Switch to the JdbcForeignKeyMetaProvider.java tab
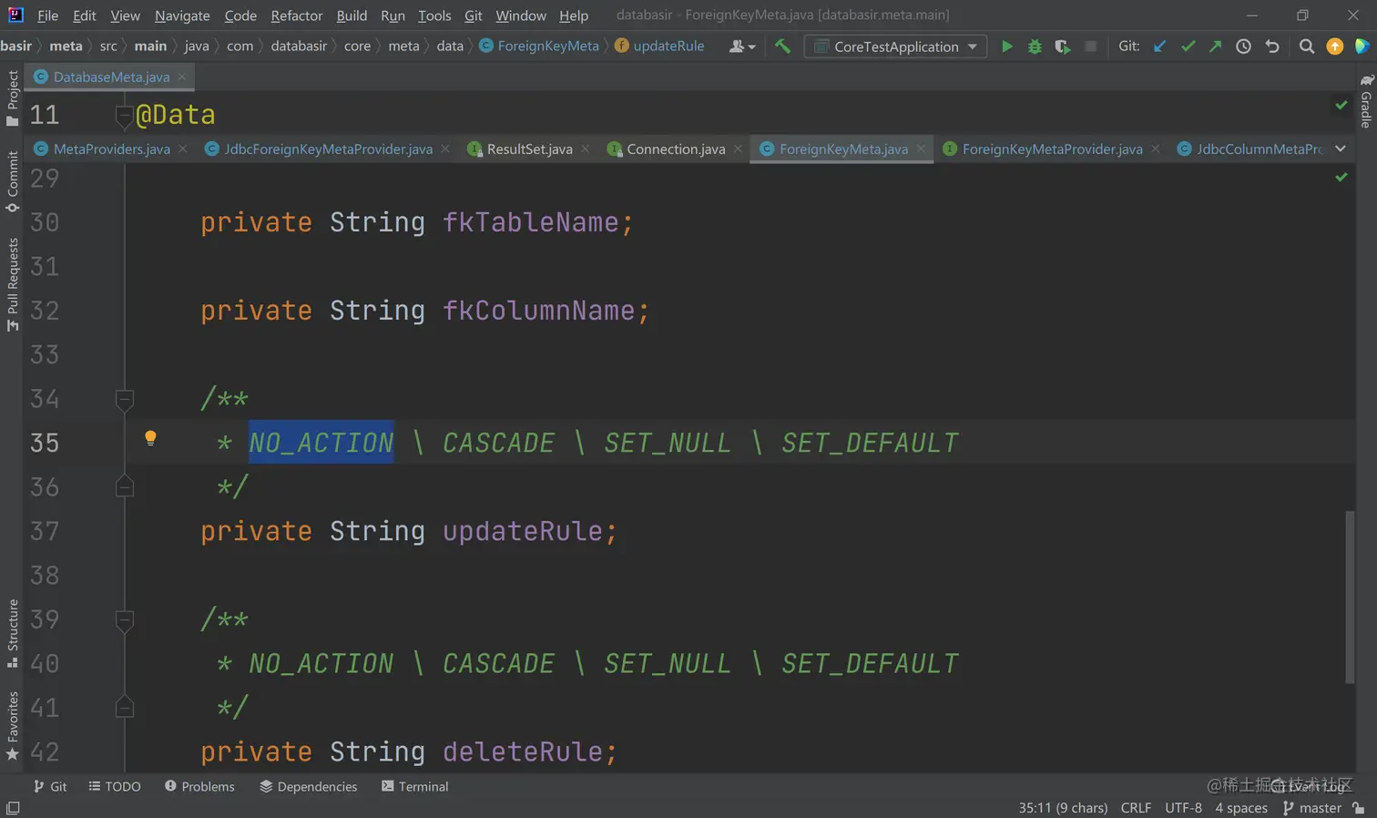This screenshot has height=818, width=1377. pos(327,148)
